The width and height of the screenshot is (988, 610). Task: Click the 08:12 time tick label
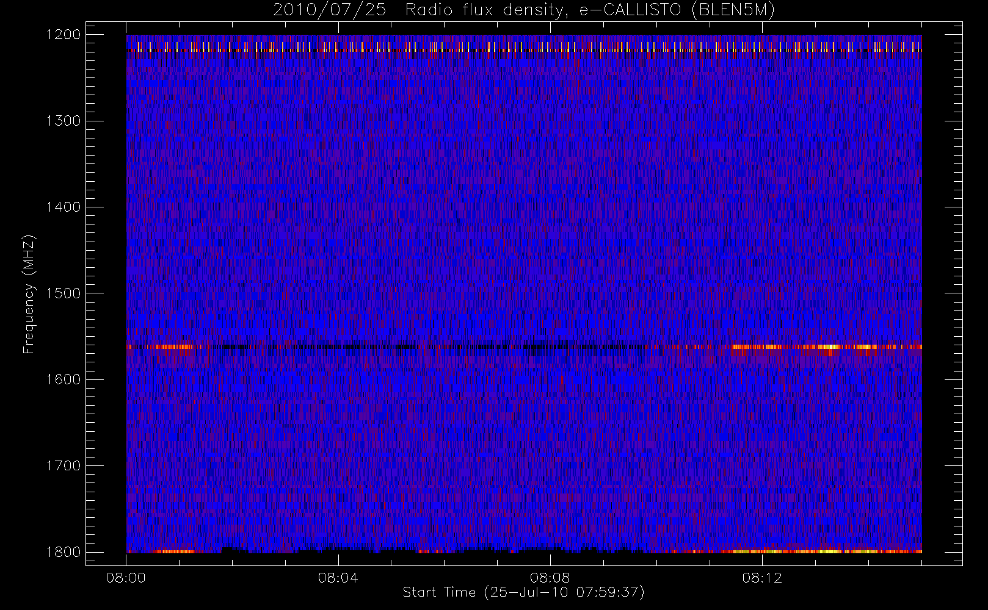(762, 578)
